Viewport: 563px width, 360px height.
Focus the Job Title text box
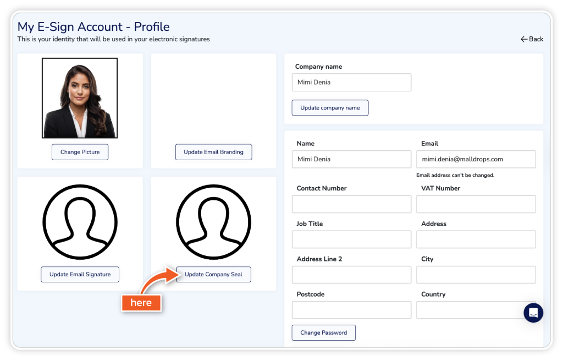[351, 239]
